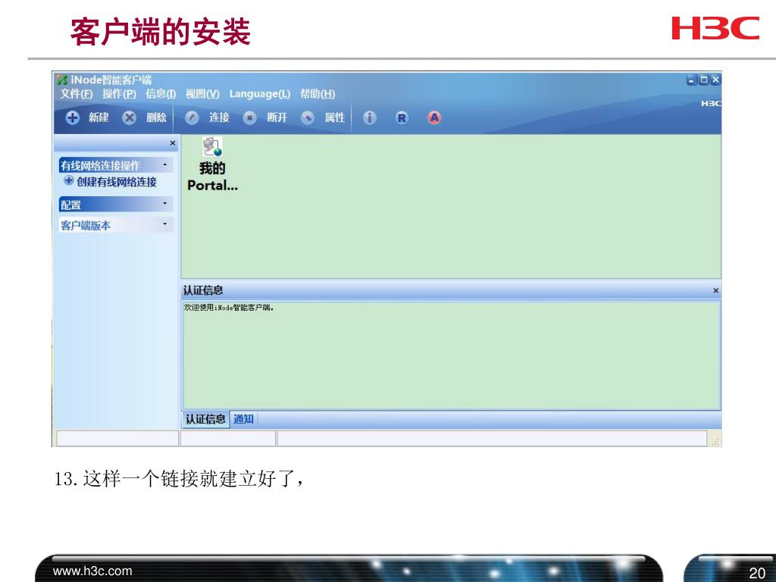Click the Connect (连接) toolbar icon
The image size is (776, 582).
192,117
